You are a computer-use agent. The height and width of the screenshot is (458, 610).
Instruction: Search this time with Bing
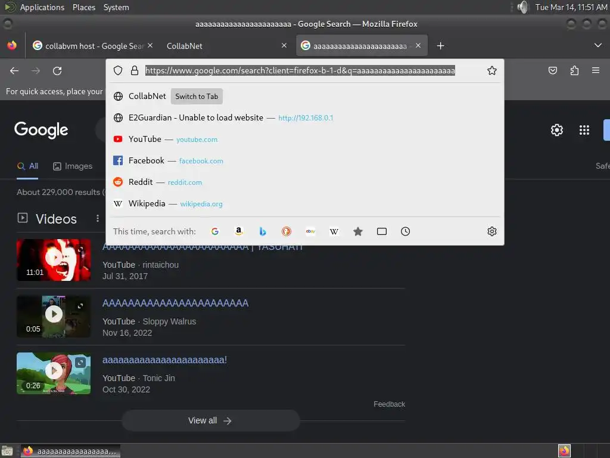263,231
